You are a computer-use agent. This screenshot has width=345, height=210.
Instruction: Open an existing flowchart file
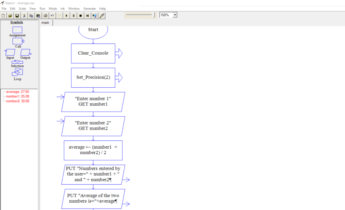(10, 15)
